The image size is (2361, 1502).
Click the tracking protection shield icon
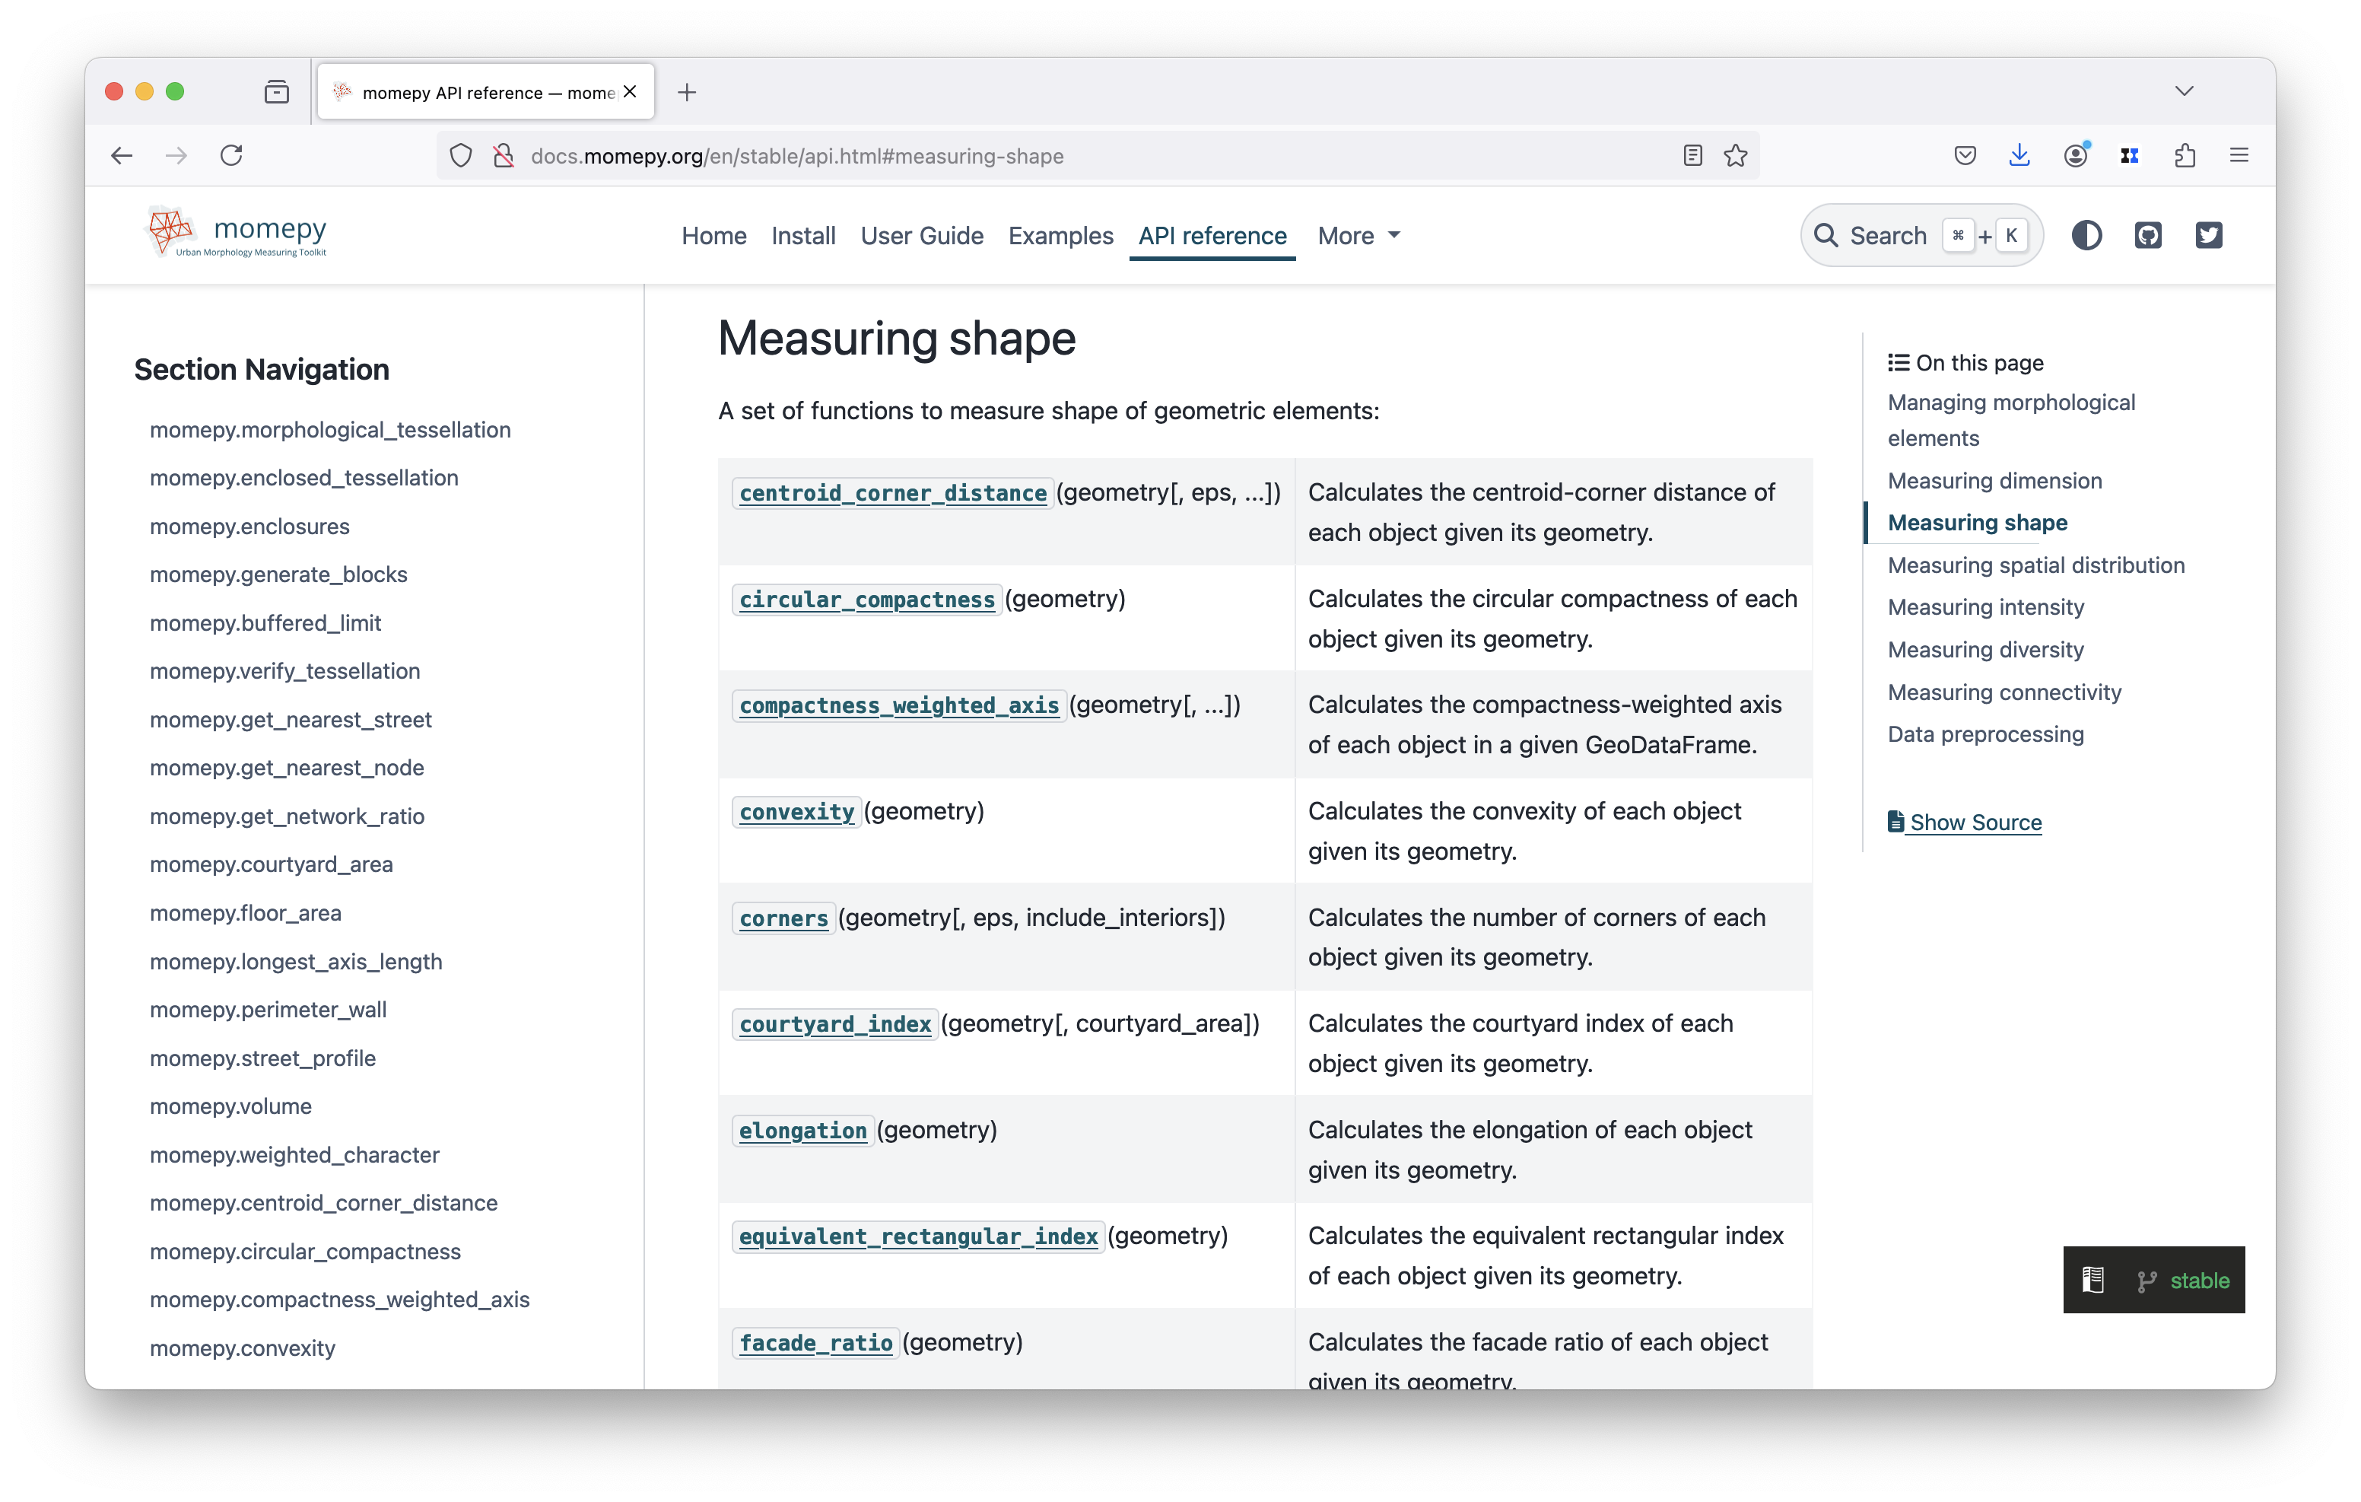[461, 156]
